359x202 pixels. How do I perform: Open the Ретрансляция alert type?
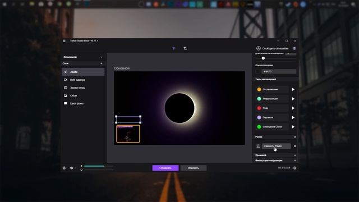(x=272, y=99)
